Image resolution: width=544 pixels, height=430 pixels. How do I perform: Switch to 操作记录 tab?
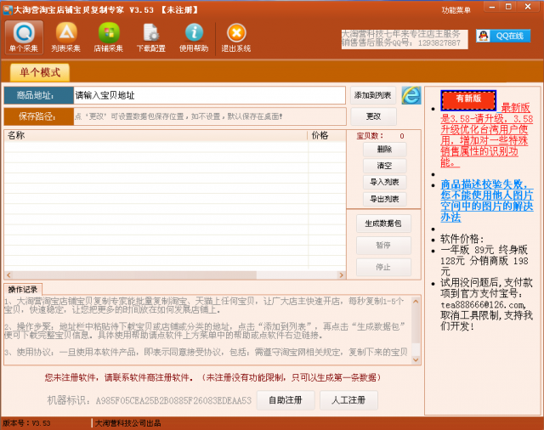(x=23, y=289)
